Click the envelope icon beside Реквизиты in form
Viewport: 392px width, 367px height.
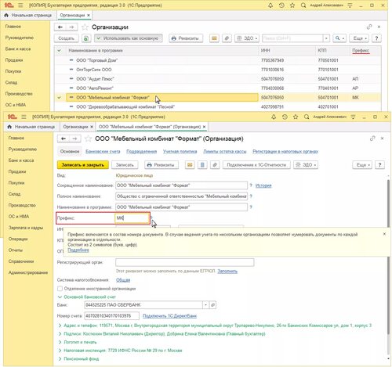tap(190, 165)
